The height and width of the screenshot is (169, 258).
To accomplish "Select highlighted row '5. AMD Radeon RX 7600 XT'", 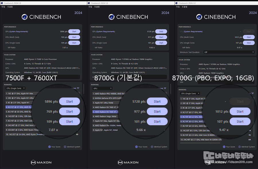I will 105,112.
